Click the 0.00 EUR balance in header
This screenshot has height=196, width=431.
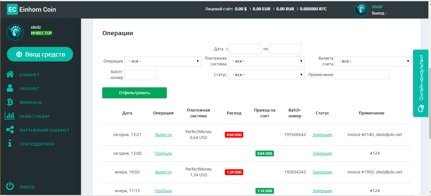(261, 9)
